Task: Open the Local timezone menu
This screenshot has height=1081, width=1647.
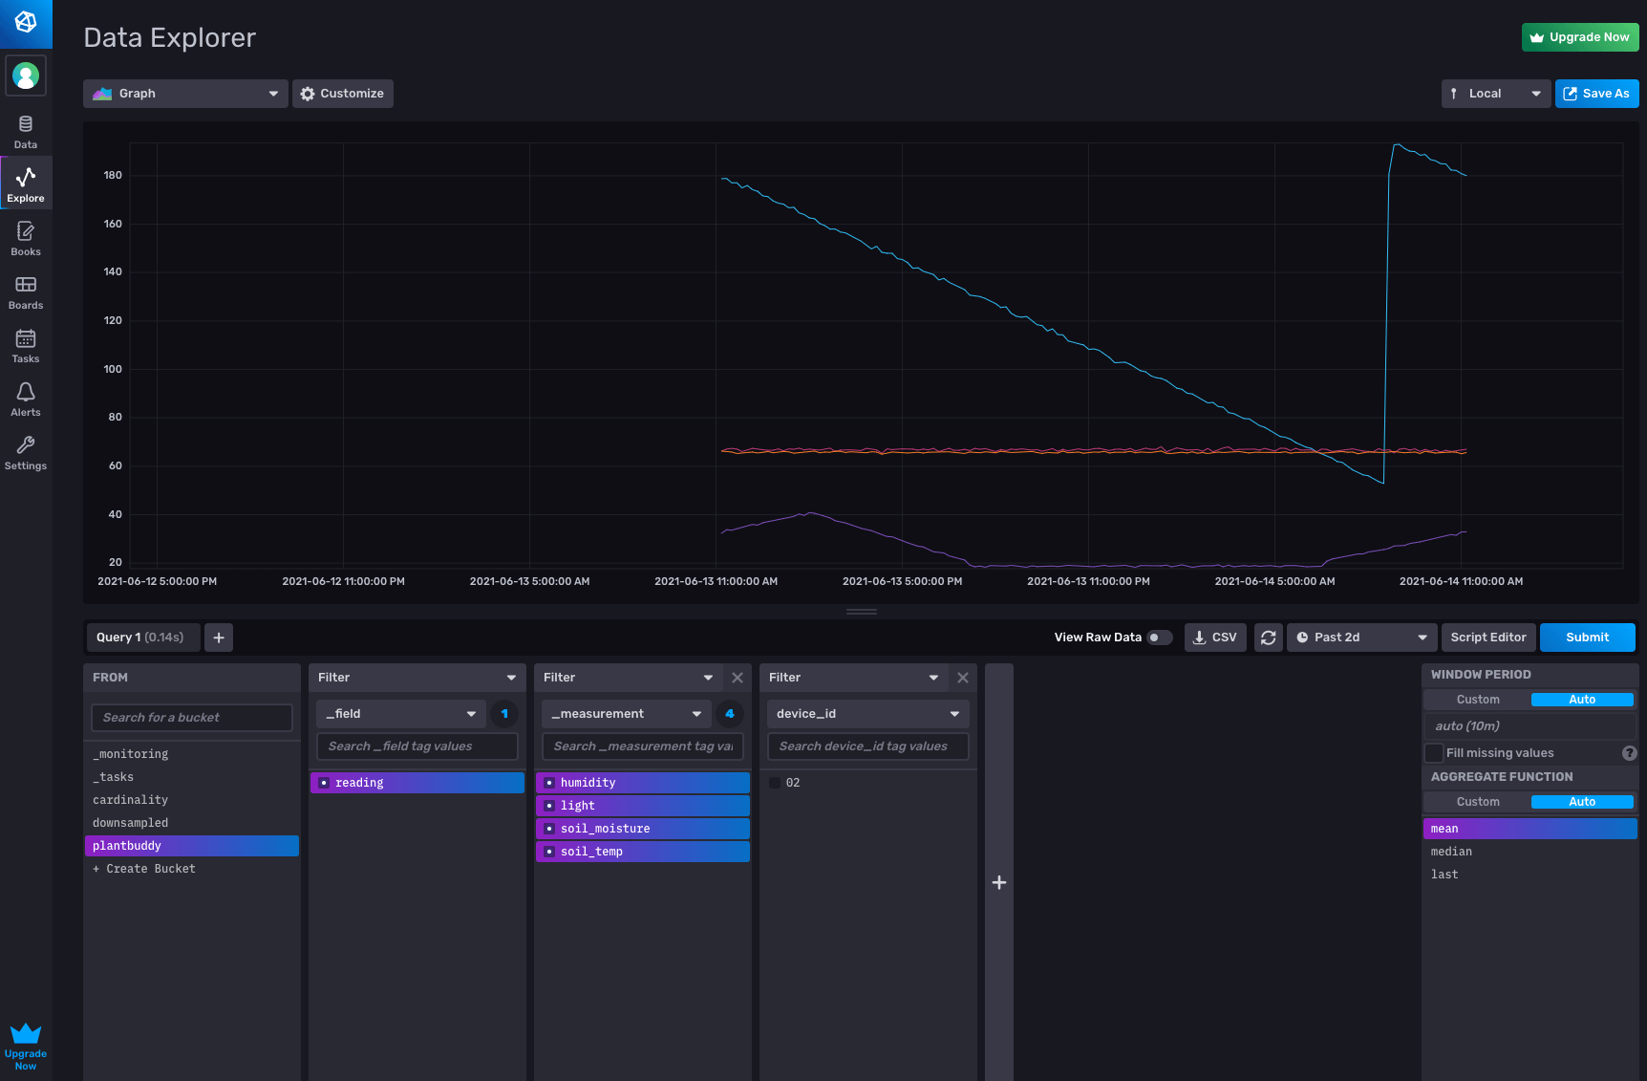Action: point(1495,93)
